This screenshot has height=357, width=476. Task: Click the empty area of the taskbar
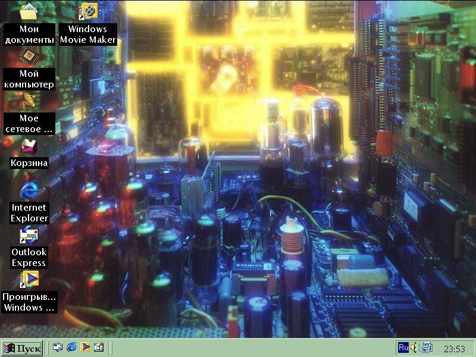tap(252, 348)
